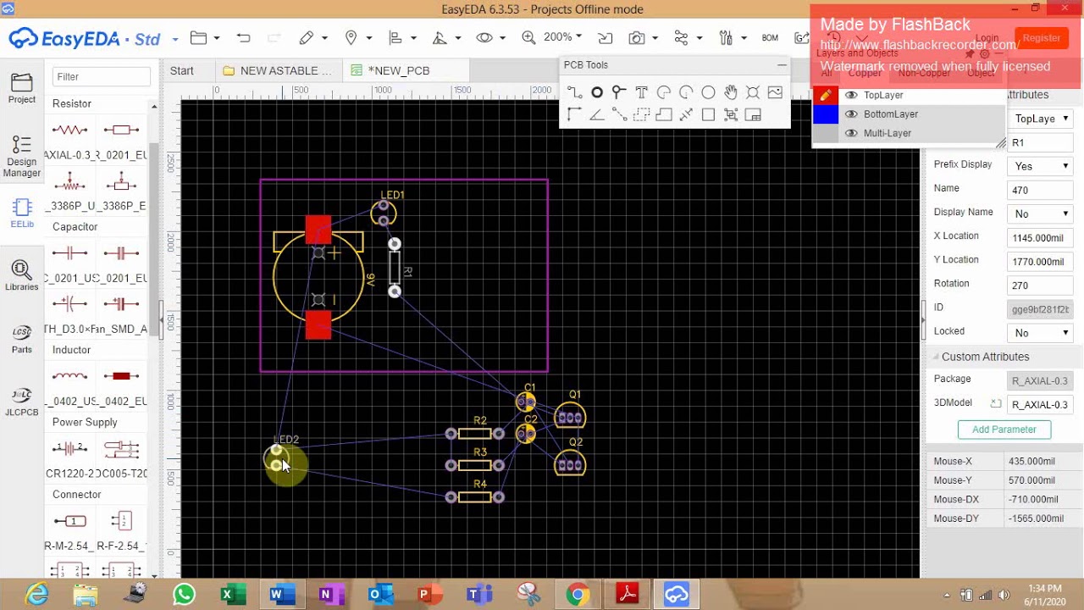Open the Design Manager sidebar panel
This screenshot has height=610, width=1084.
point(22,157)
